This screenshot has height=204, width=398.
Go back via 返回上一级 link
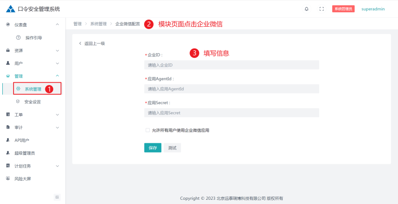(92, 43)
